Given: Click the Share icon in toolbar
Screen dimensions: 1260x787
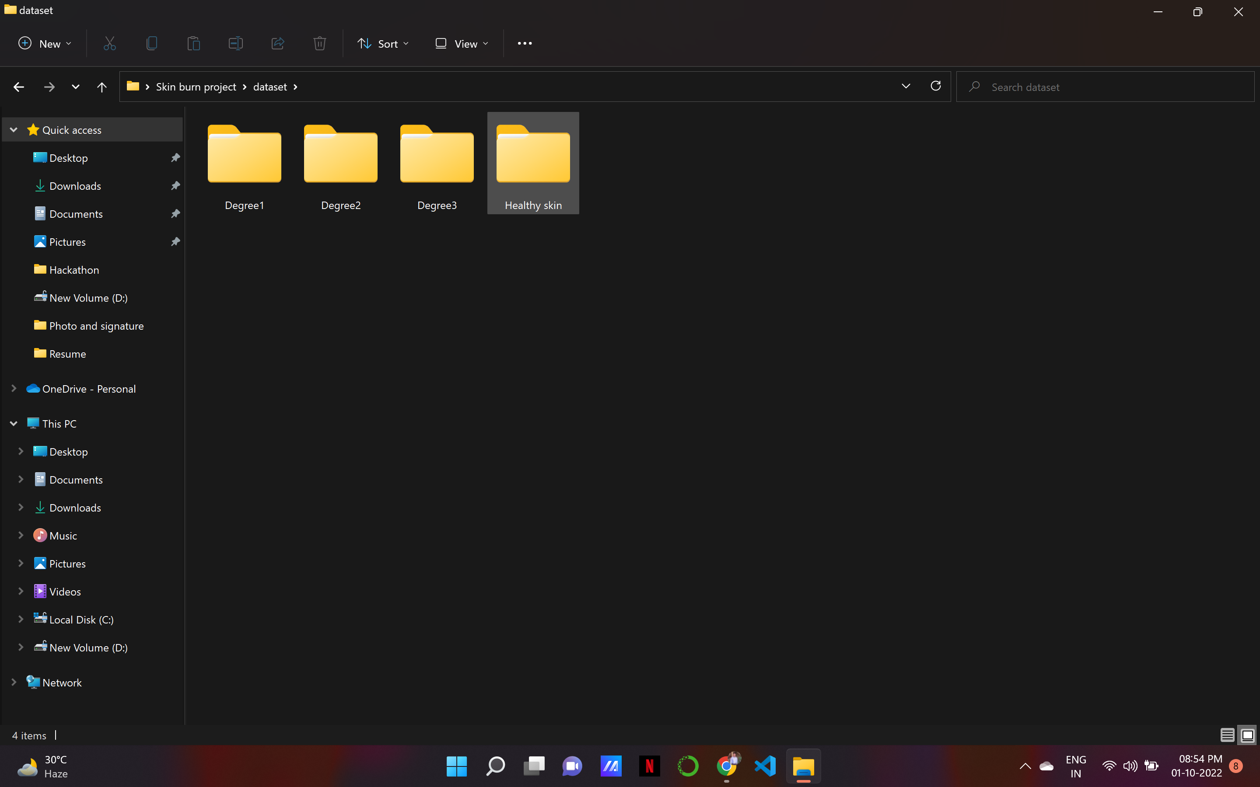Looking at the screenshot, I should 277,44.
